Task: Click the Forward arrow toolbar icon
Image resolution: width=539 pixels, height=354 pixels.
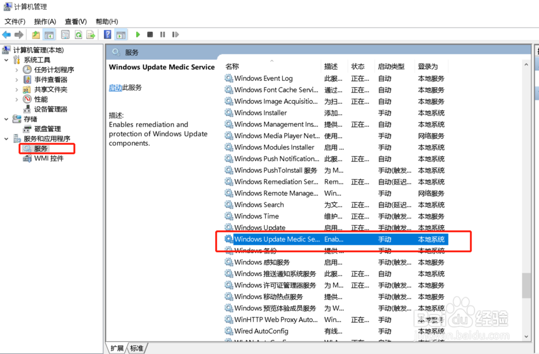Action: pyautogui.click(x=19, y=34)
